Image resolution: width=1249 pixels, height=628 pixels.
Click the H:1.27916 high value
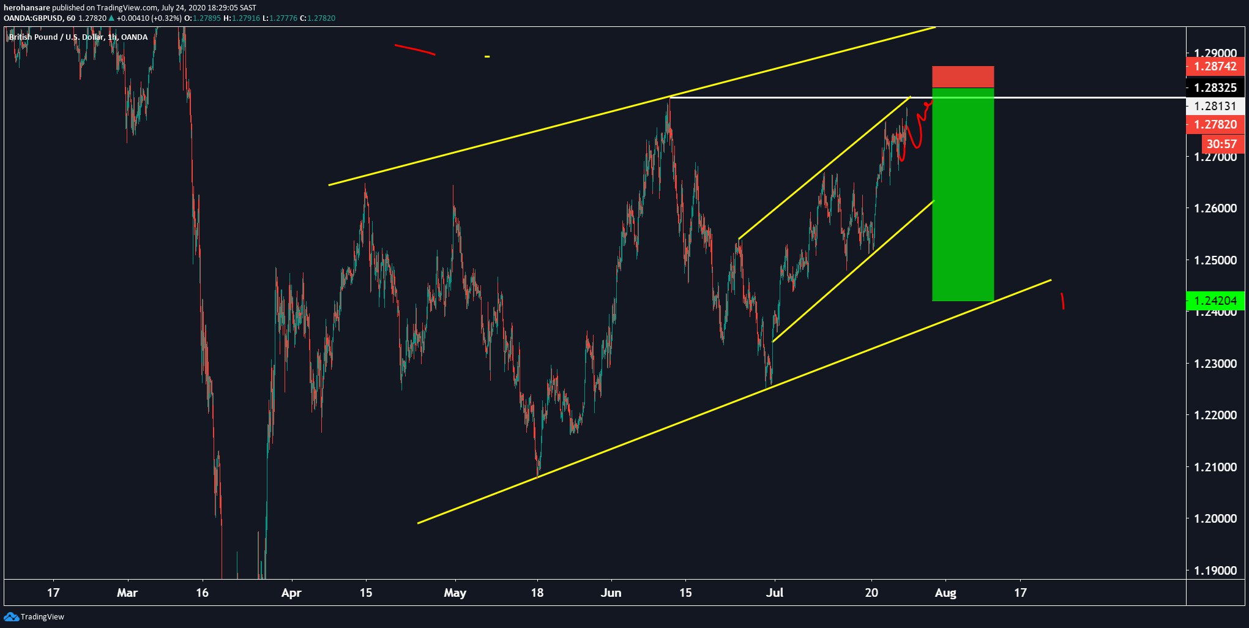tap(242, 18)
